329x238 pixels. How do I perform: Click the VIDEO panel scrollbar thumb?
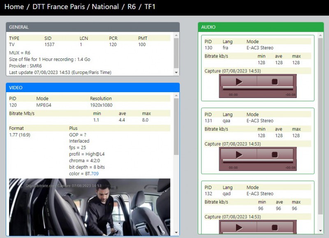(x=176, y=127)
